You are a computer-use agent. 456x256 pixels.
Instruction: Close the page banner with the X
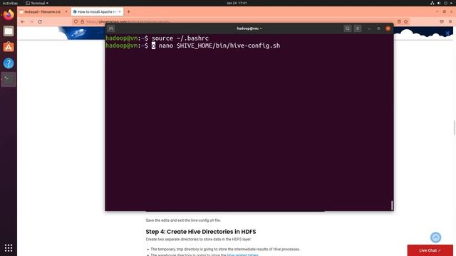pos(448,33)
